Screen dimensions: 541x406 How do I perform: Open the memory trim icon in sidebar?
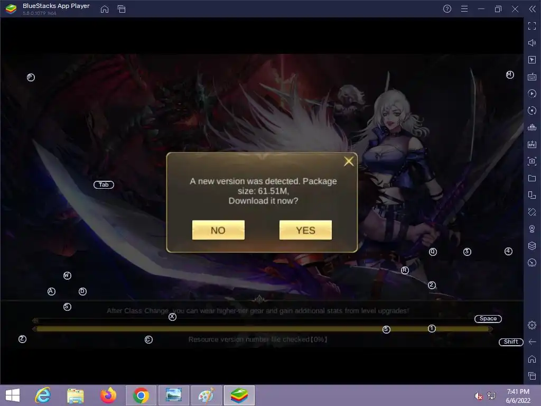[532, 127]
